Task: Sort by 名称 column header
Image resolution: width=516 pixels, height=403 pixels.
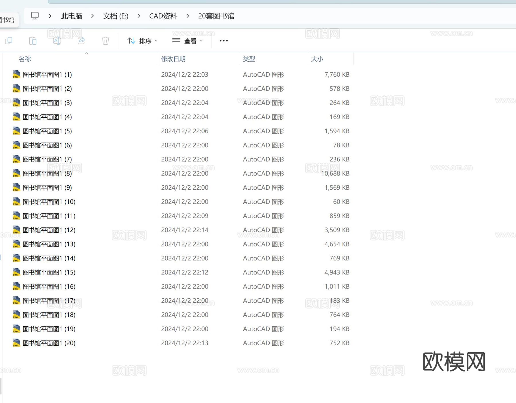Action: (25, 59)
